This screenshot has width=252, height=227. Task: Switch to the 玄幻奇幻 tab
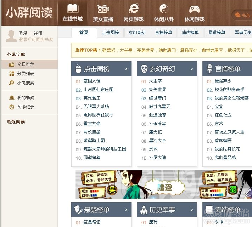click(137, 33)
